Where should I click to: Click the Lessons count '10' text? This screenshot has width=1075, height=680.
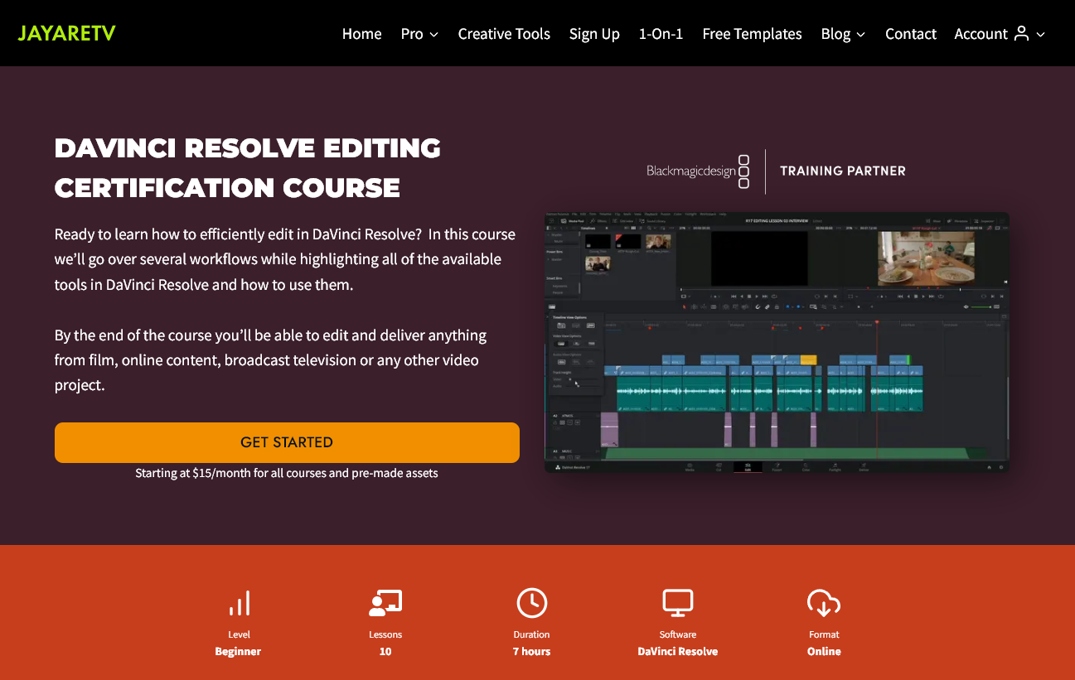[x=385, y=652]
